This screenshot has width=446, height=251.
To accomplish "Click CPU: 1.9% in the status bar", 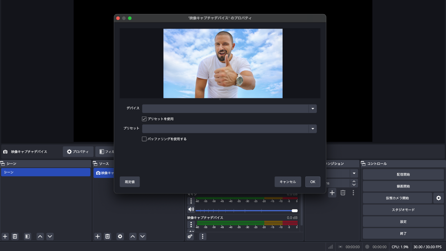I will 400,247.
